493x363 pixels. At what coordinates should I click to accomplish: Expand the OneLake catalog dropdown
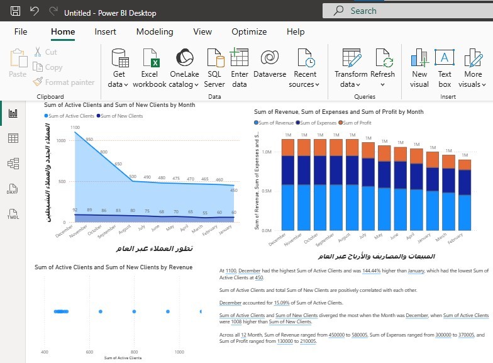(184, 84)
